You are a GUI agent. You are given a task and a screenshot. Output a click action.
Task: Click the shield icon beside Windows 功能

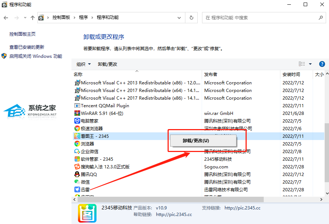4,56
